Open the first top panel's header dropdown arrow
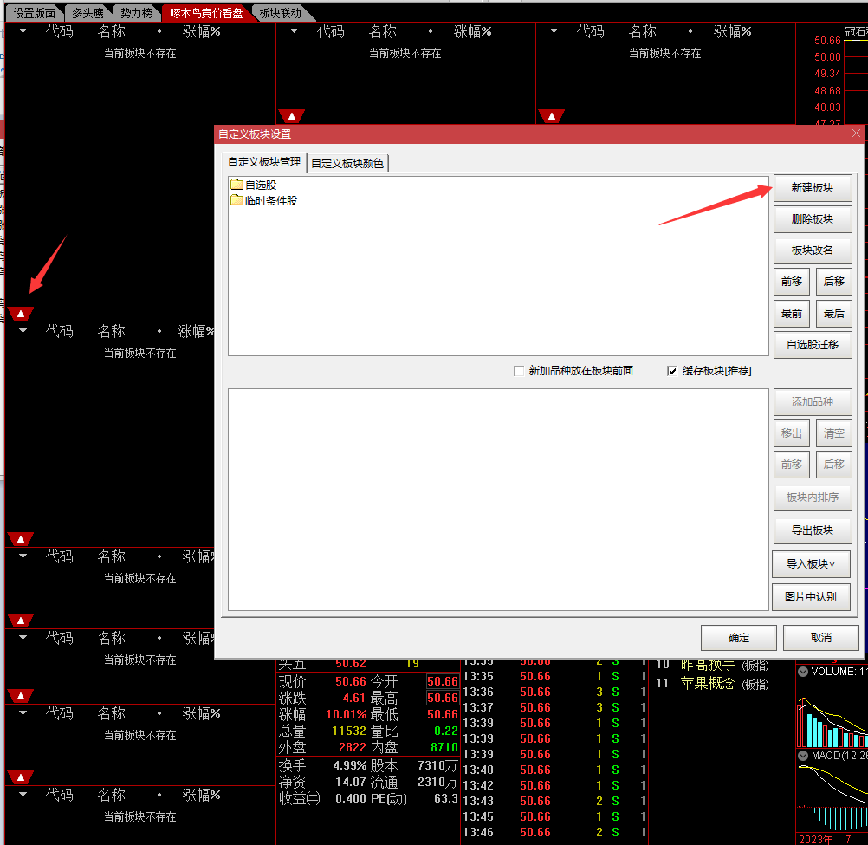The height and width of the screenshot is (845, 868). 23,31
